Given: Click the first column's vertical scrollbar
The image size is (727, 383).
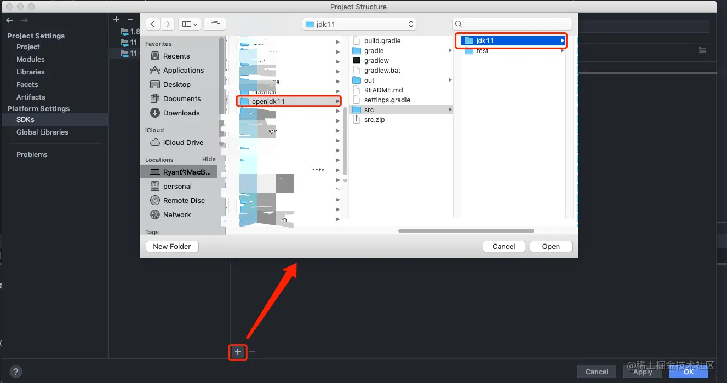Looking at the screenshot, I should (x=345, y=144).
